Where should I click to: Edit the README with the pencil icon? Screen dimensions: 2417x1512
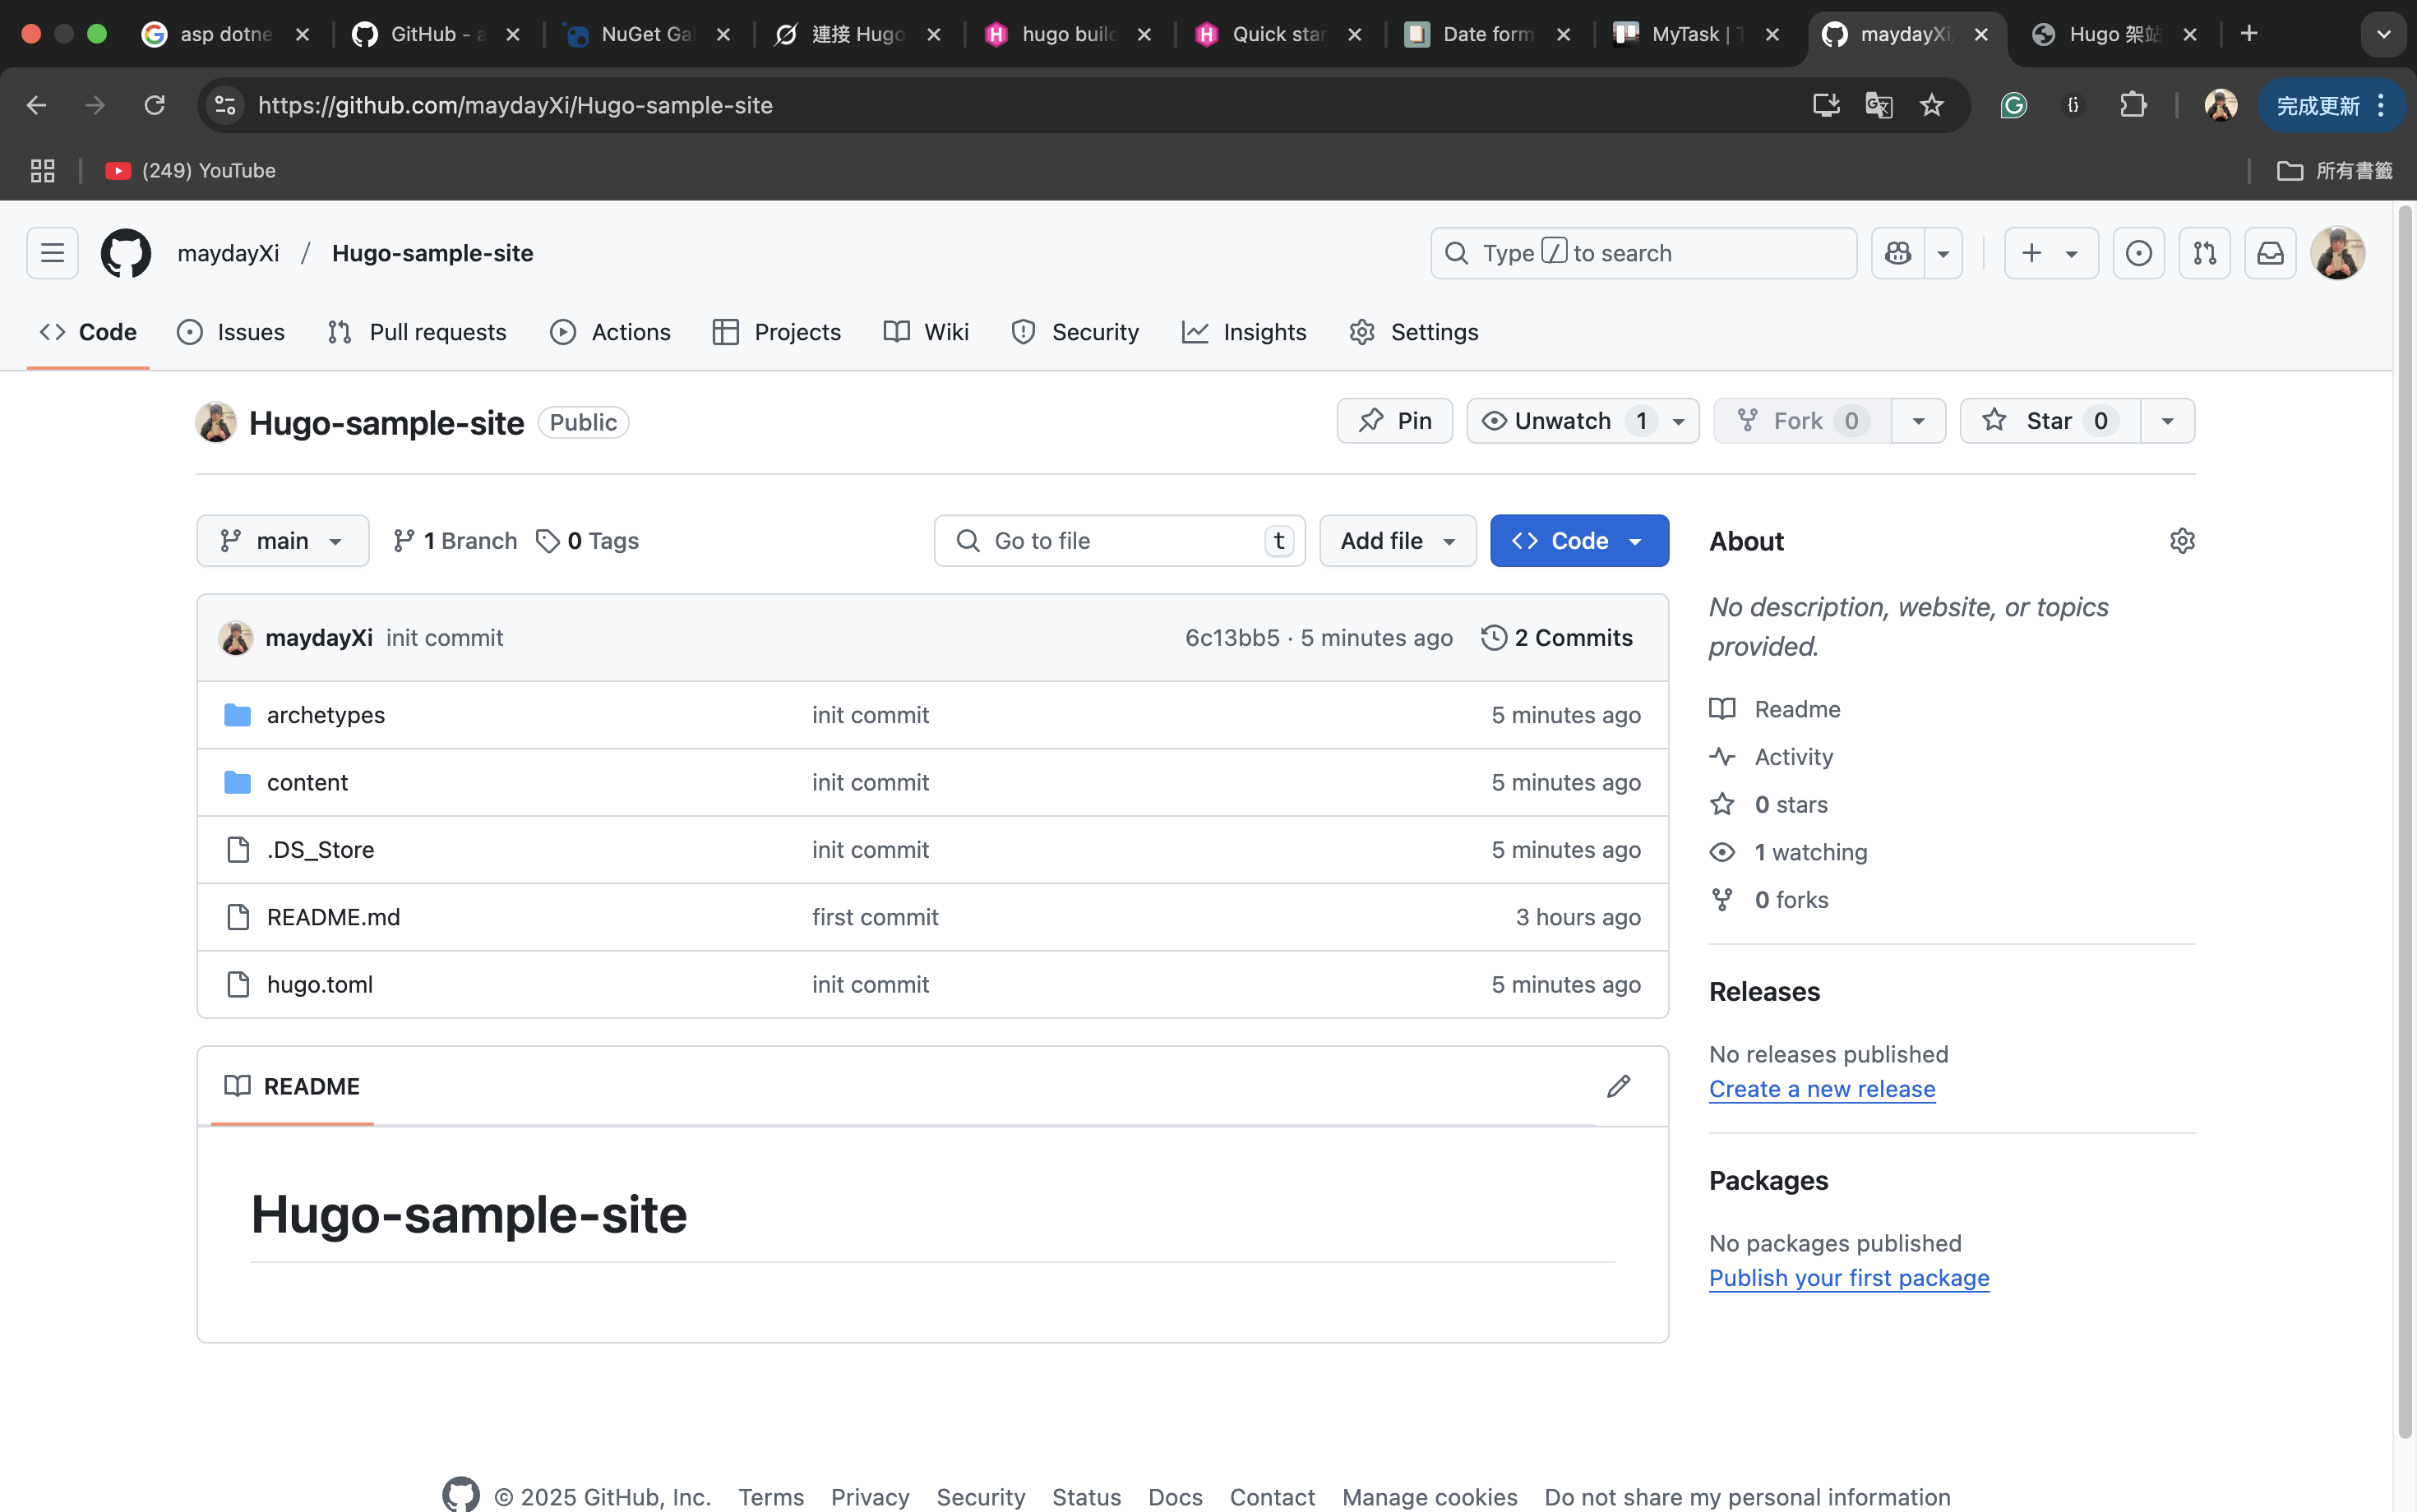[1619, 1086]
